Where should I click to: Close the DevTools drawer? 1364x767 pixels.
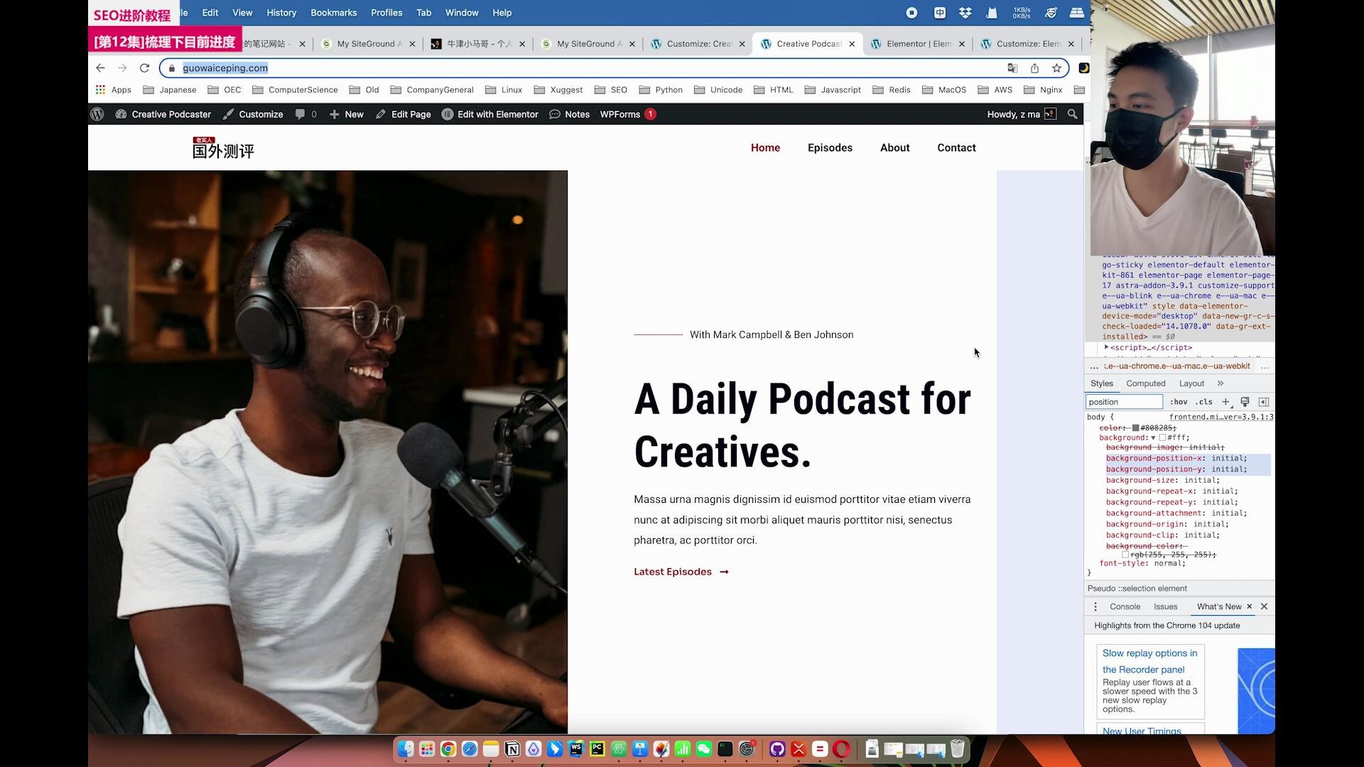pyautogui.click(x=1264, y=606)
